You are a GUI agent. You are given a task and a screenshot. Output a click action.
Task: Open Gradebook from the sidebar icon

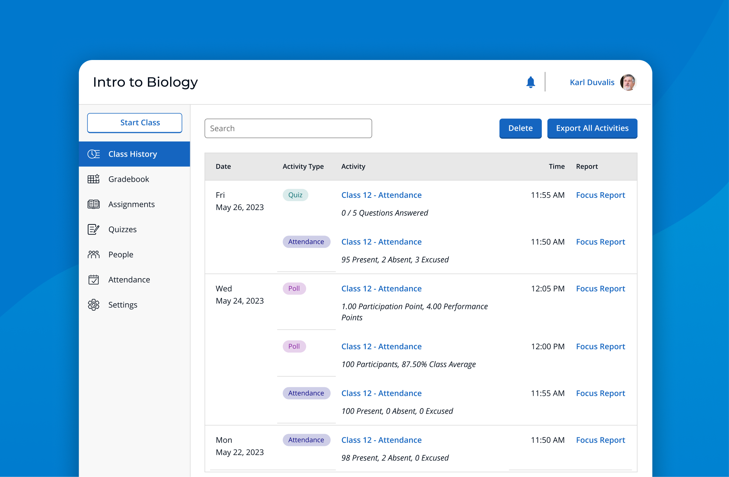(x=93, y=179)
